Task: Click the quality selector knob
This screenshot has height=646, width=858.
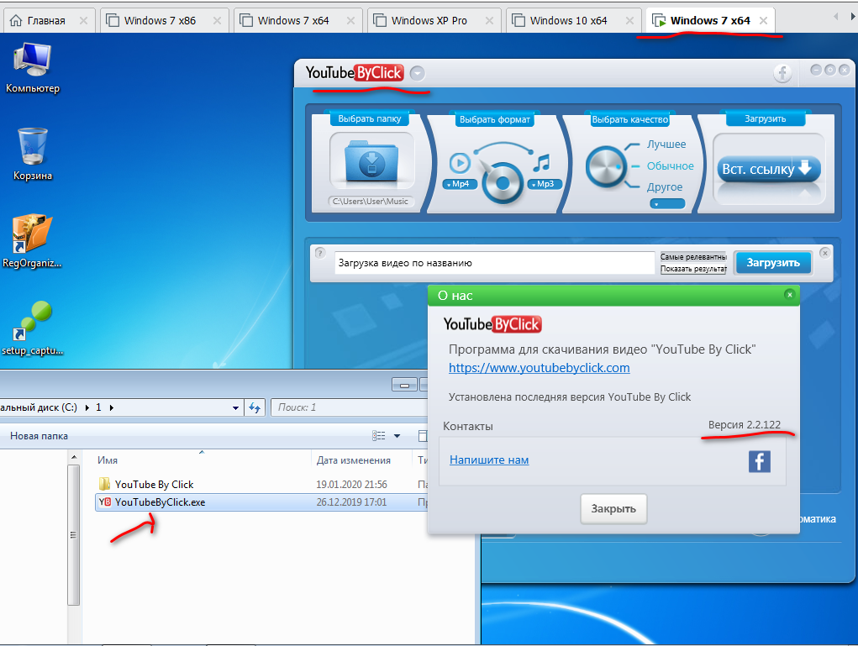Action: tap(606, 166)
